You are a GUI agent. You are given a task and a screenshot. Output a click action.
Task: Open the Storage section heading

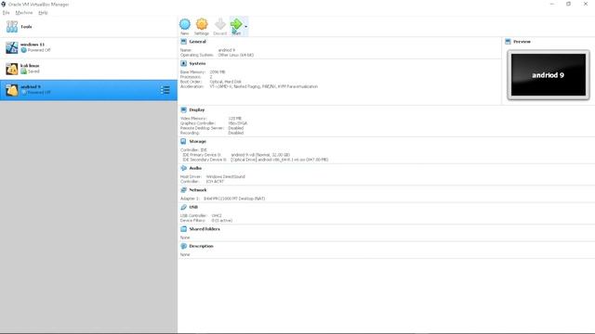tap(198, 141)
